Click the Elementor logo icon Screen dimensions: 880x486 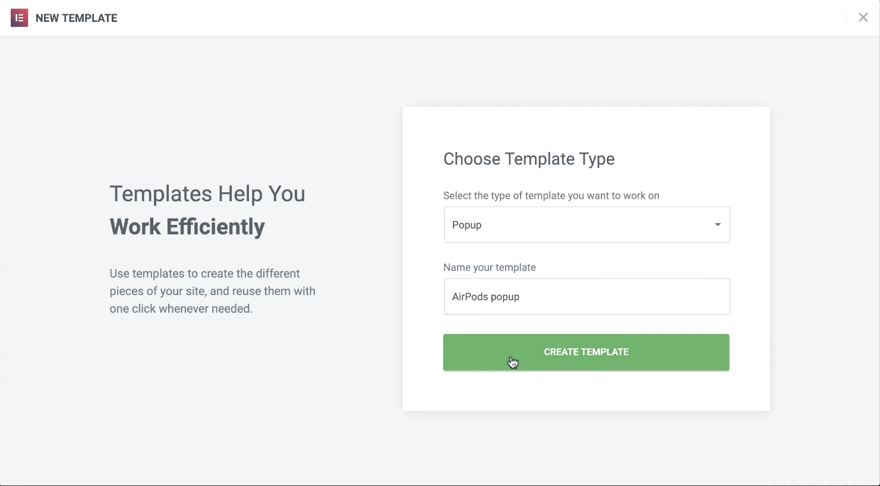[20, 18]
